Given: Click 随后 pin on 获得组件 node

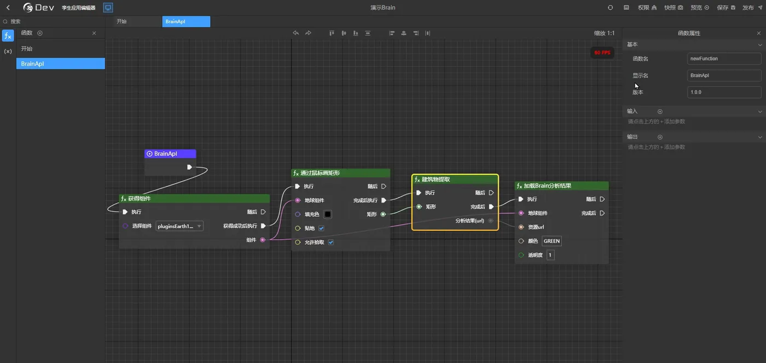Looking at the screenshot, I should 263,212.
